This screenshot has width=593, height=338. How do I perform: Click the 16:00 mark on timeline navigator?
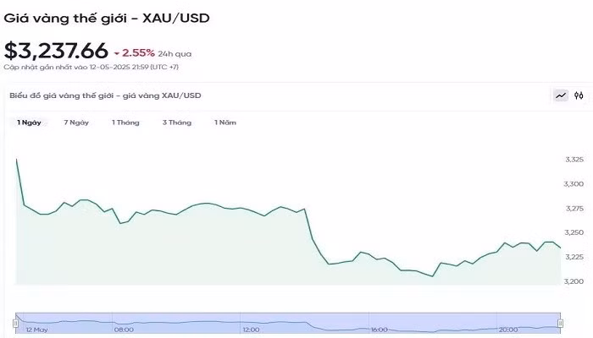[379, 330]
